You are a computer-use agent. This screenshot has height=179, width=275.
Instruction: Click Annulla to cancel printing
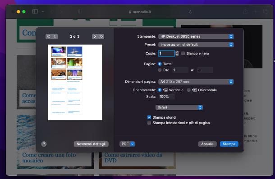(207, 144)
